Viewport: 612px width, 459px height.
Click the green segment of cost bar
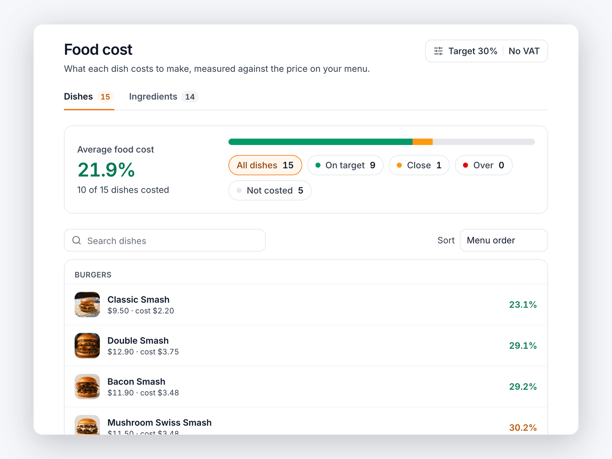coord(321,142)
